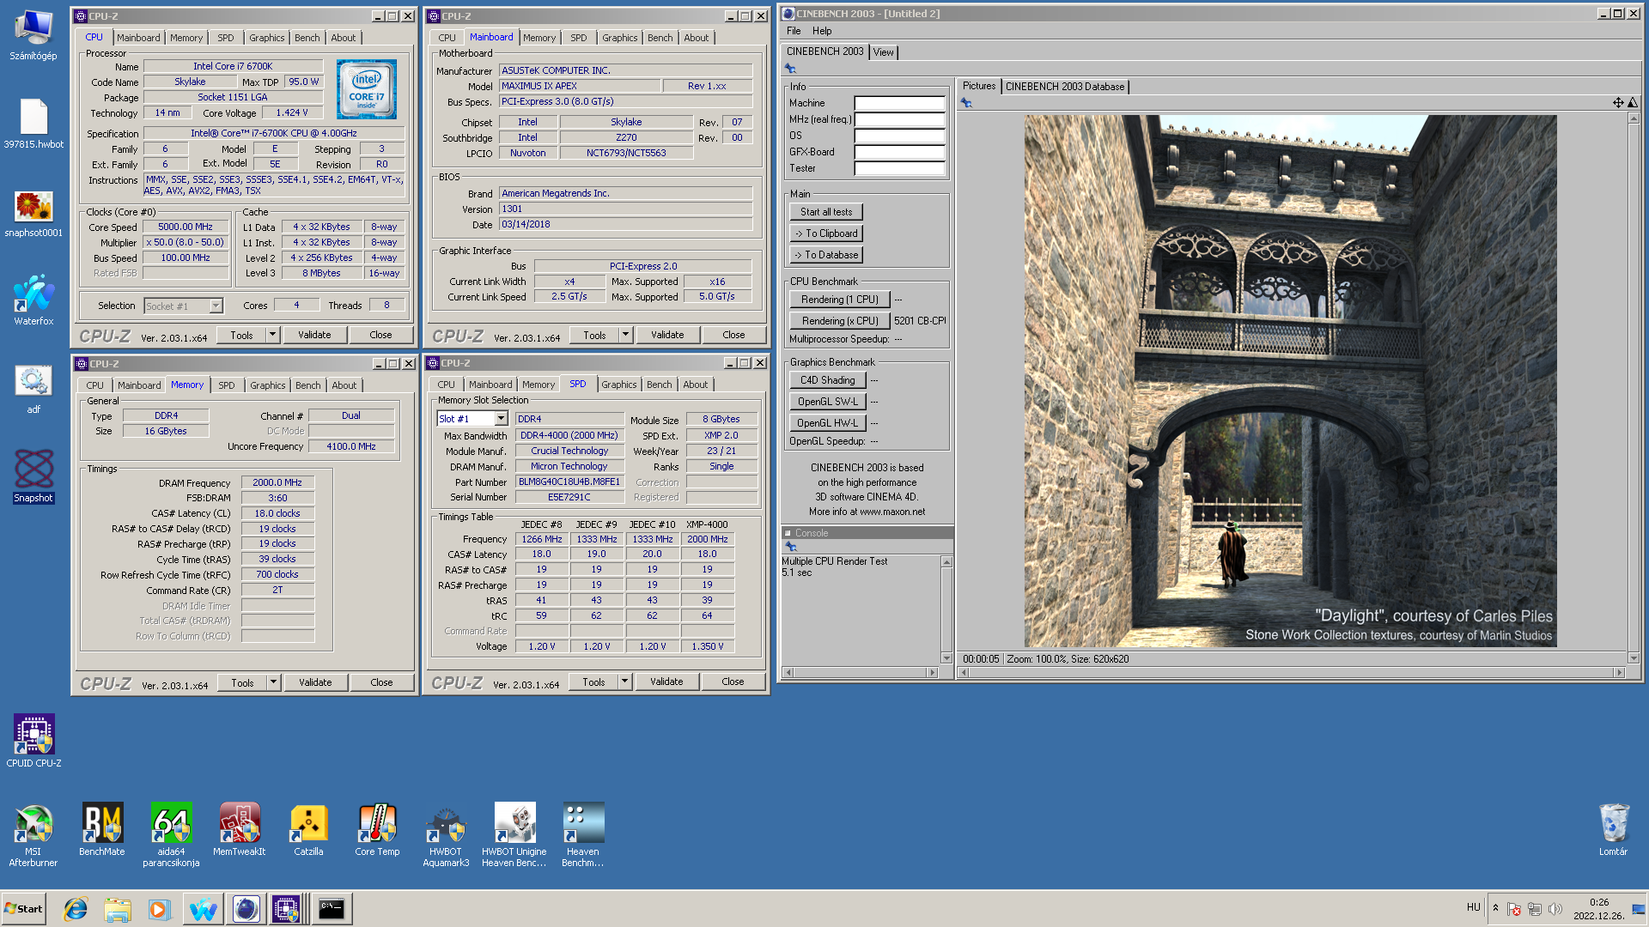Screen dimensions: 1649x927
Task: Expand Tools arrow in CPU tab window
Action: coord(273,335)
